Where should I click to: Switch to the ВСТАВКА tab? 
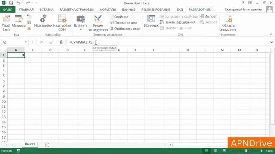coord(46,9)
